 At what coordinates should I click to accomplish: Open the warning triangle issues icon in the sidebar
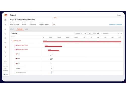[5, 25]
